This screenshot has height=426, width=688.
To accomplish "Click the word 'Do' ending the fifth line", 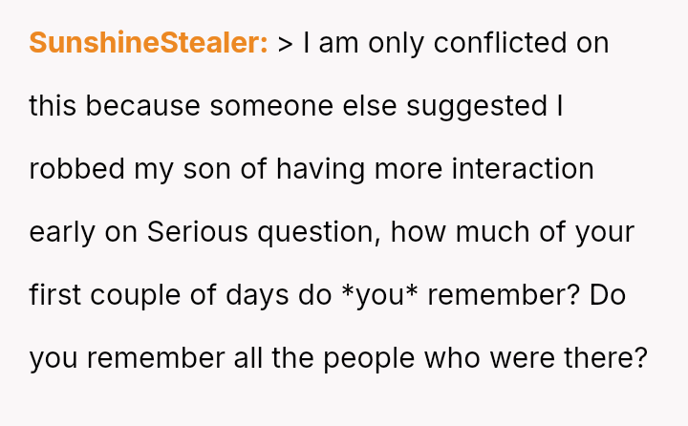I will [x=607, y=295].
